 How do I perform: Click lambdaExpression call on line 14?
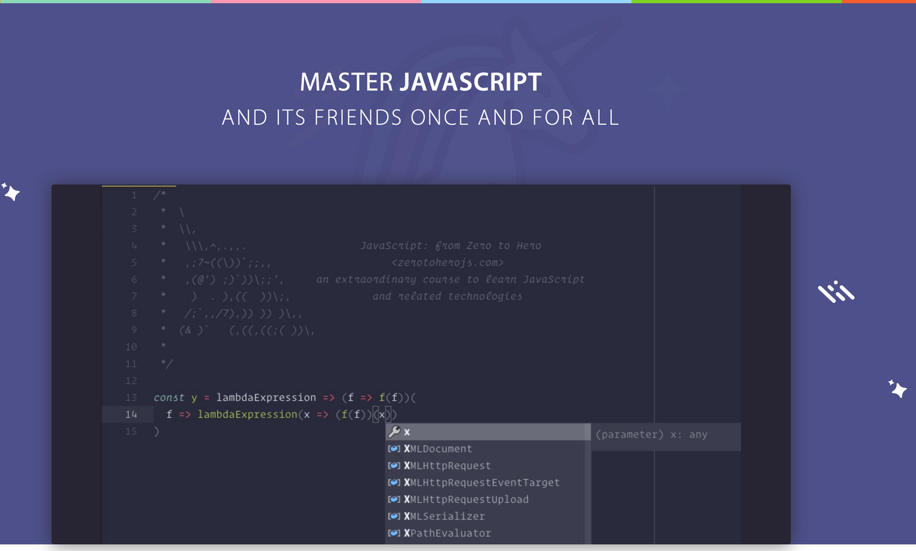pyautogui.click(x=247, y=414)
